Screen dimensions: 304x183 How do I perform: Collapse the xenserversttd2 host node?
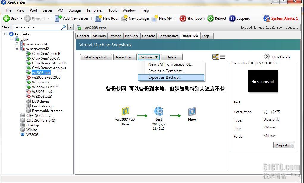coord(17,48)
